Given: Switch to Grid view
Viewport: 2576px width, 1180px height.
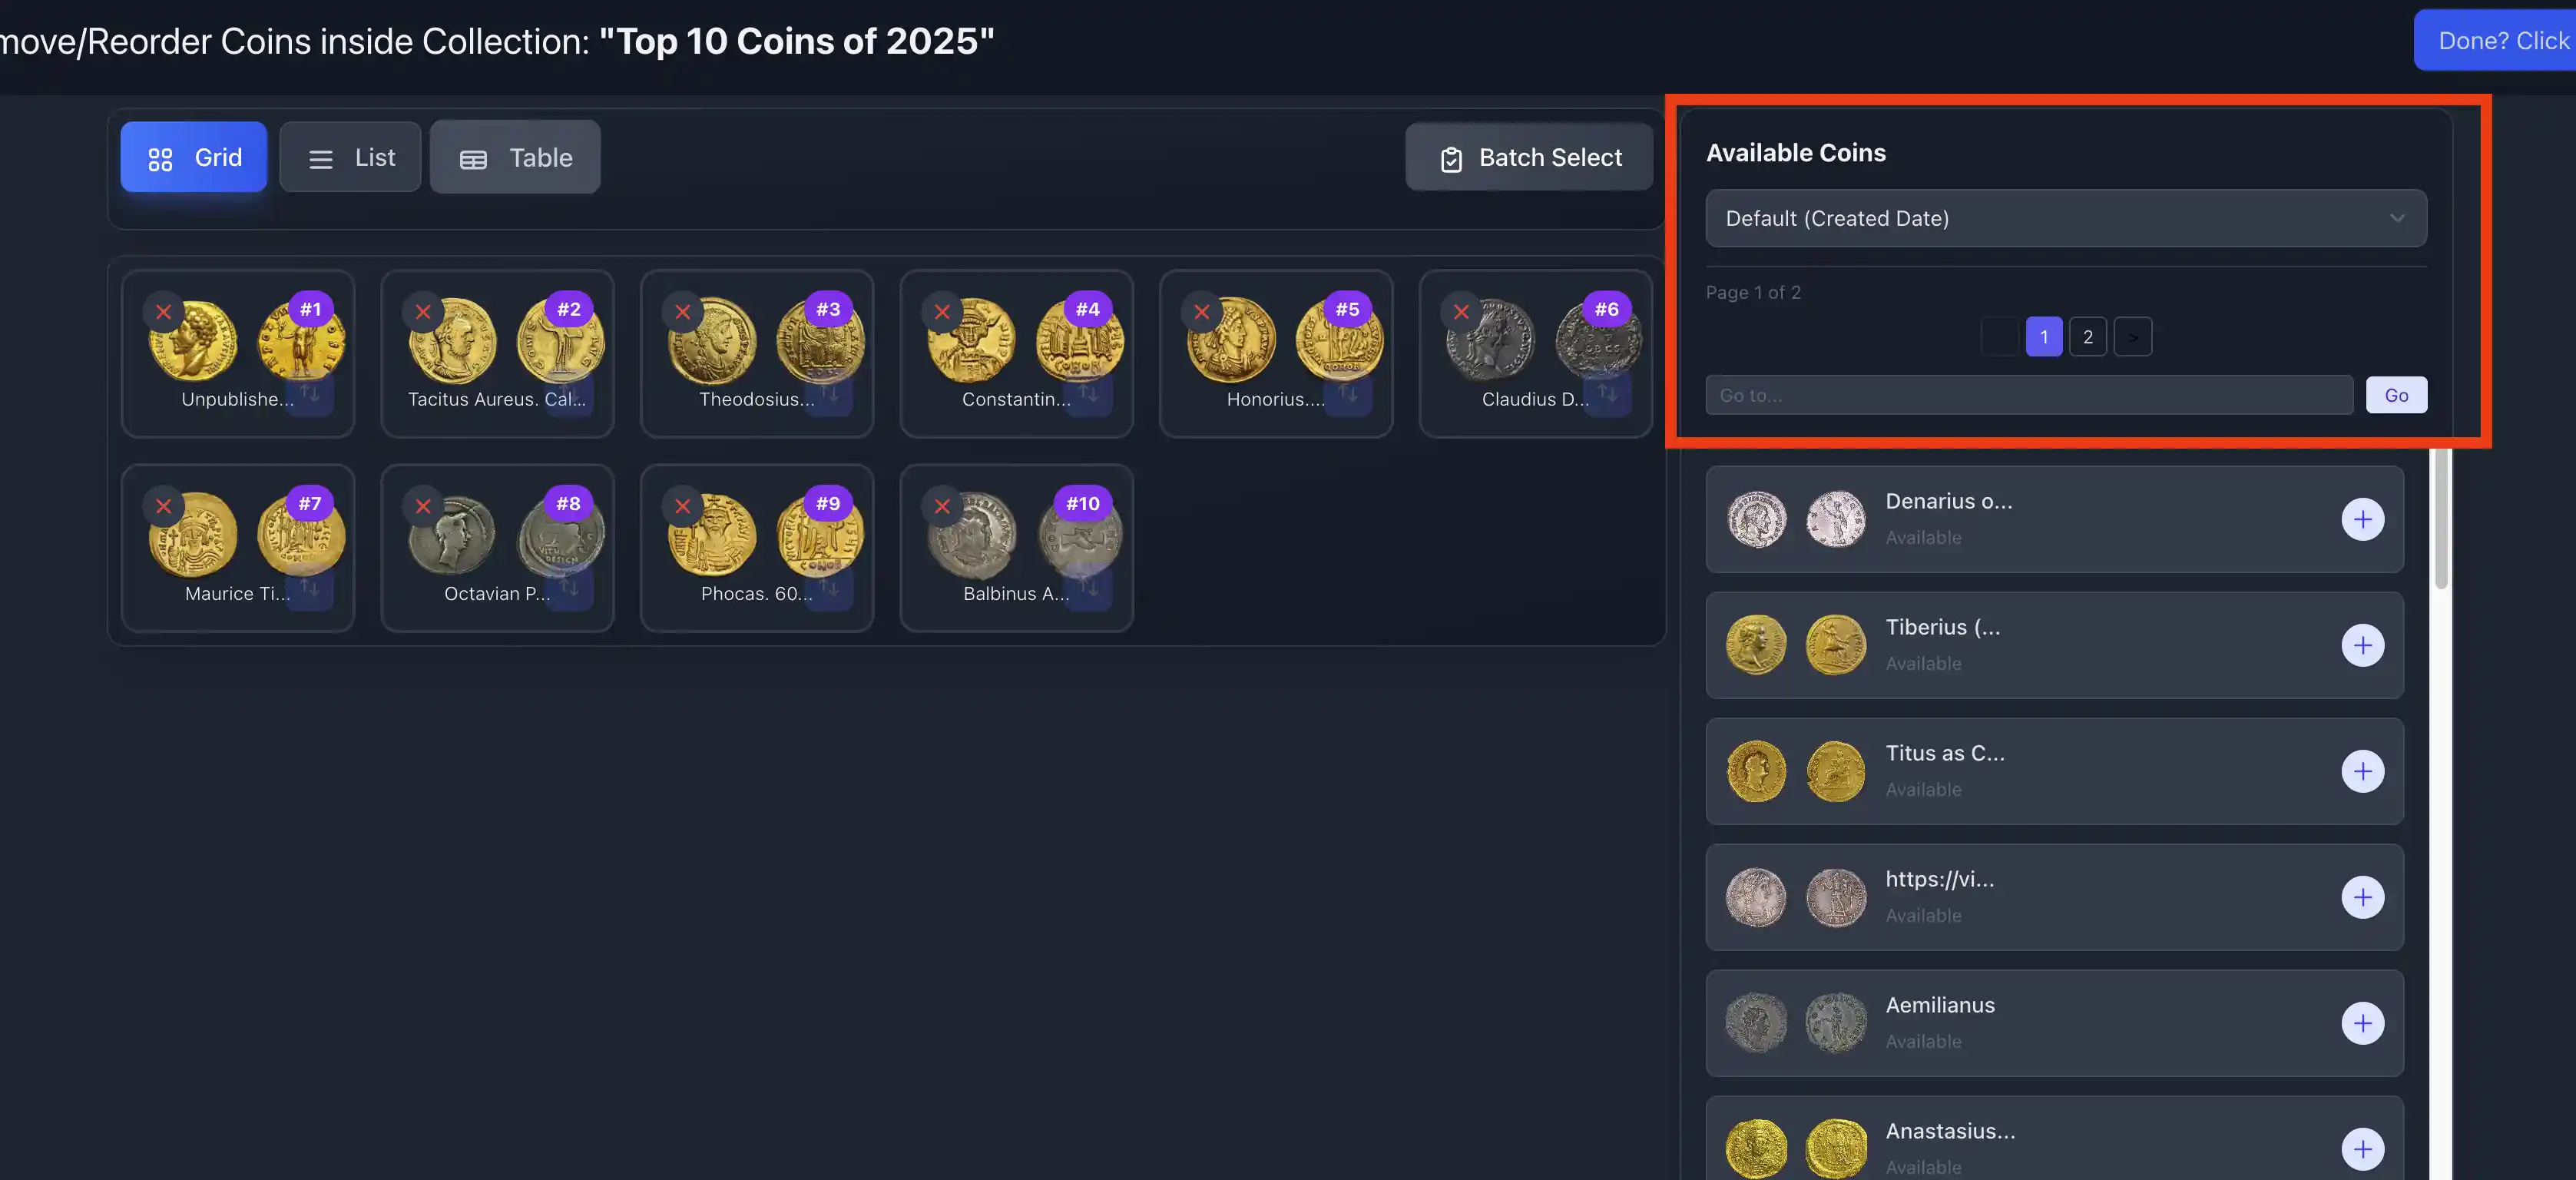Looking at the screenshot, I should 194,157.
